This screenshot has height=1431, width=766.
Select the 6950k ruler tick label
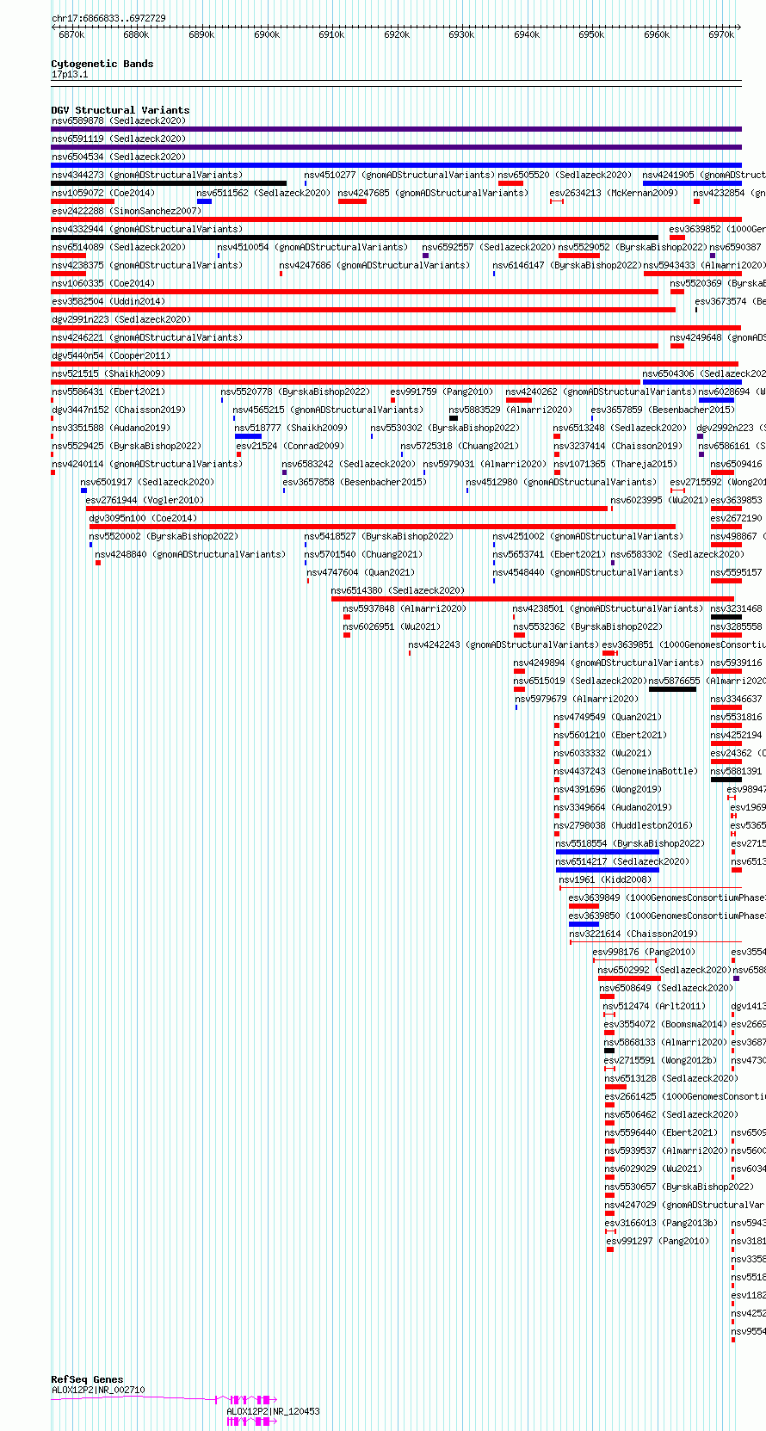[x=591, y=34]
